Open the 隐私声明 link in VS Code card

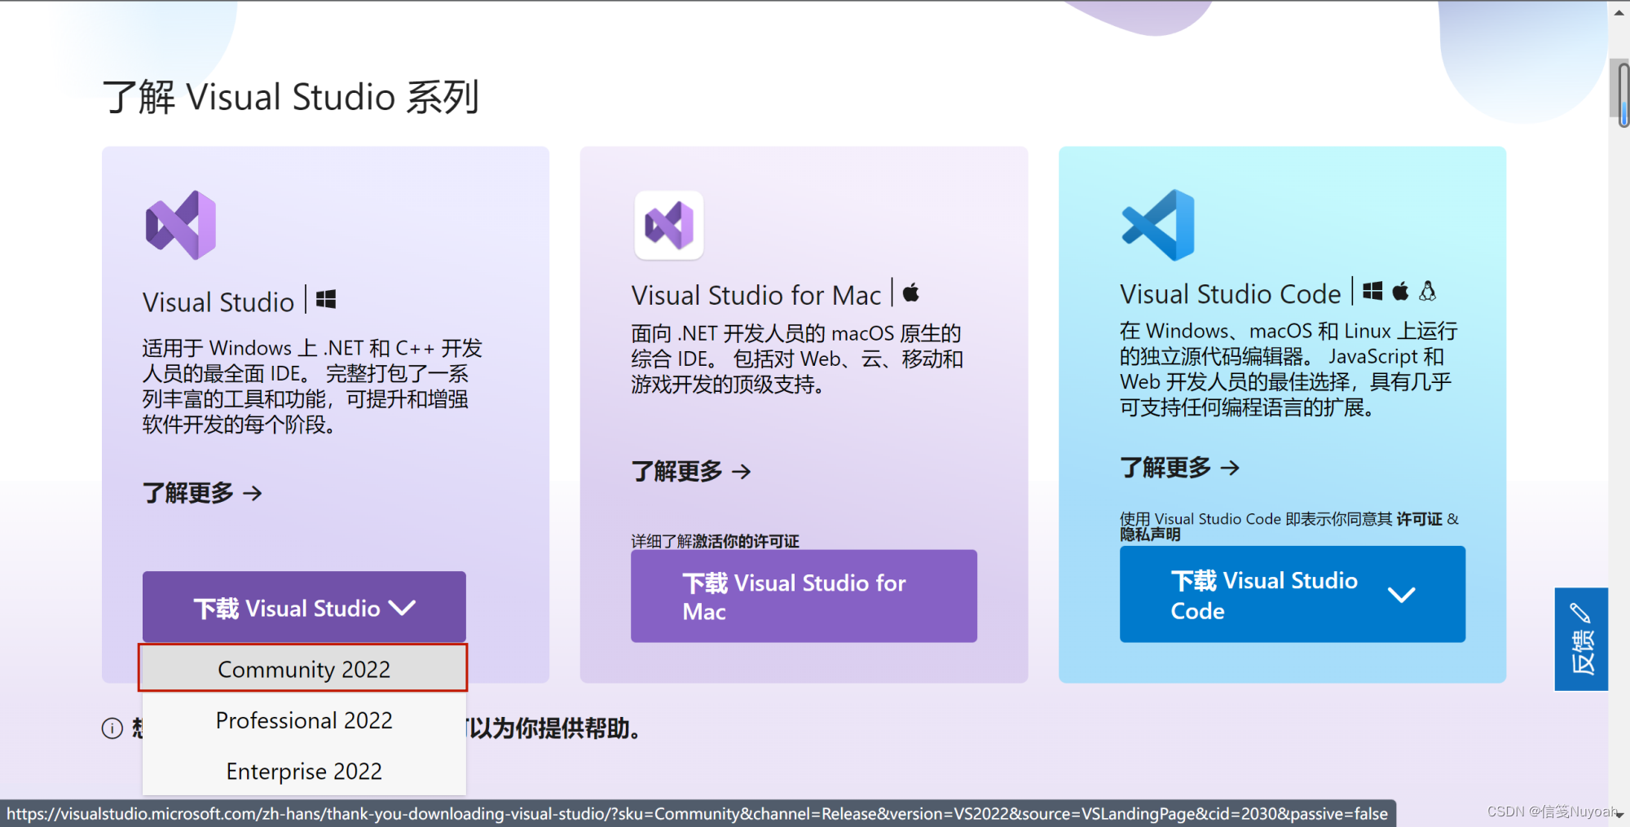1150,534
